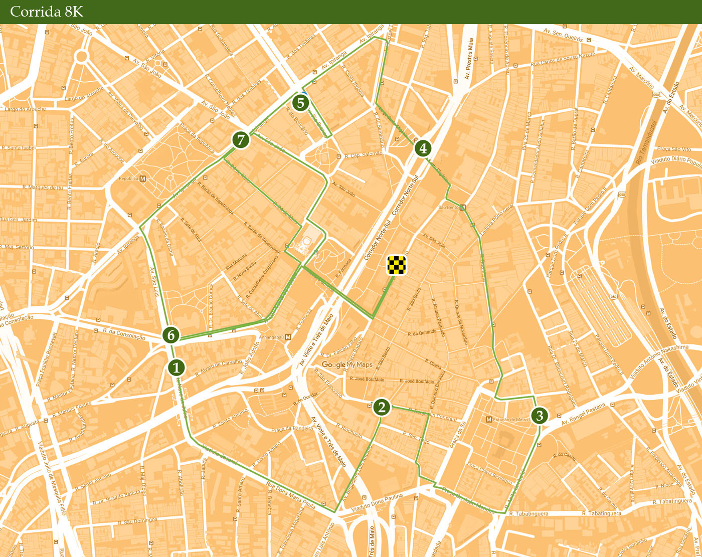Select kilometer marker 4 on the route

pyautogui.click(x=423, y=148)
